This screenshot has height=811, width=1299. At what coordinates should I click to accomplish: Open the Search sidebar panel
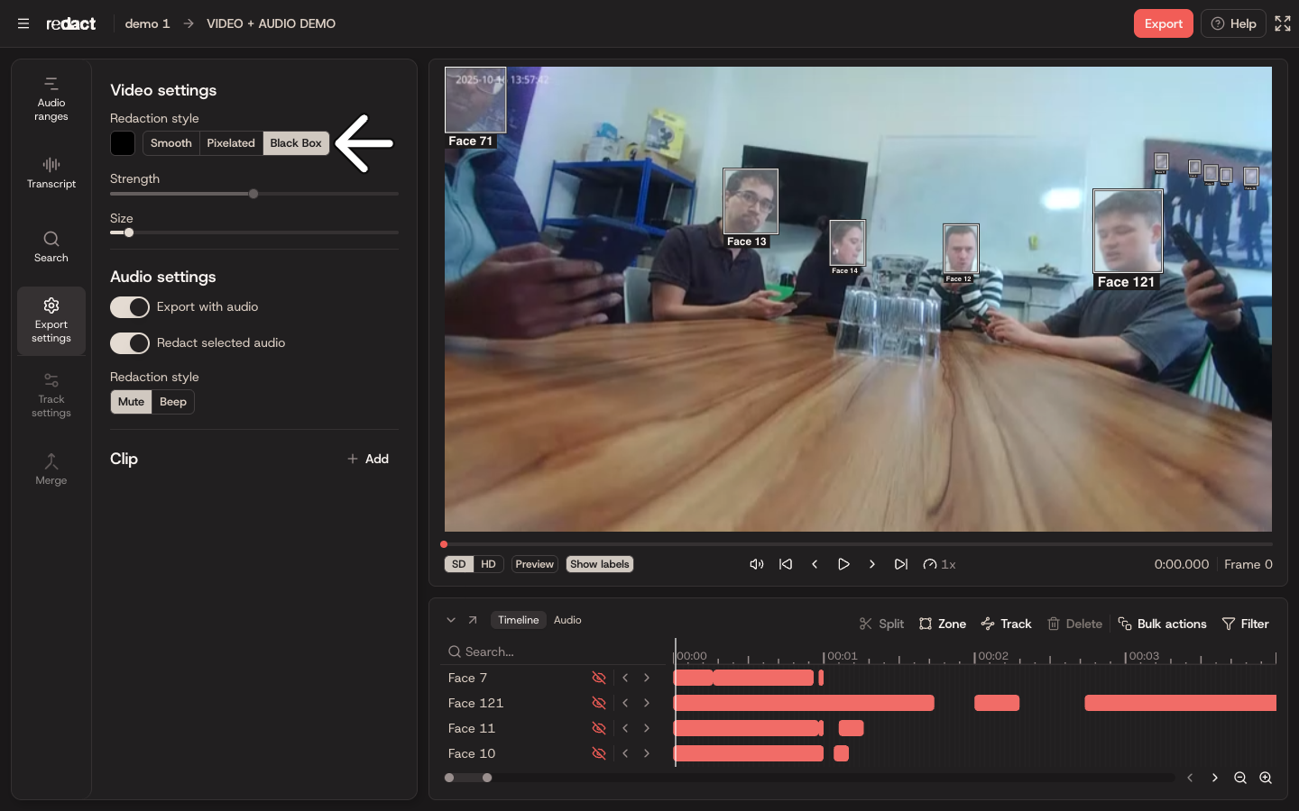(x=51, y=246)
